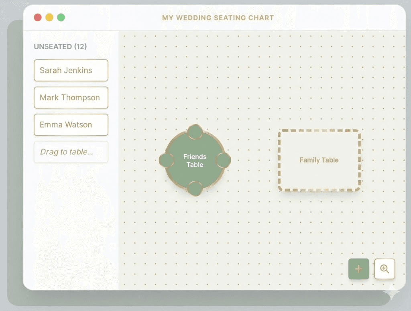Click the green add table button
Image resolution: width=411 pixels, height=311 pixels.
(358, 269)
